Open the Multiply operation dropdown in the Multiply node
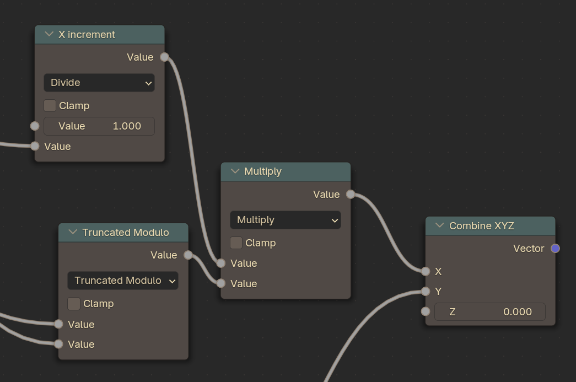This screenshot has height=382, width=576. 286,220
